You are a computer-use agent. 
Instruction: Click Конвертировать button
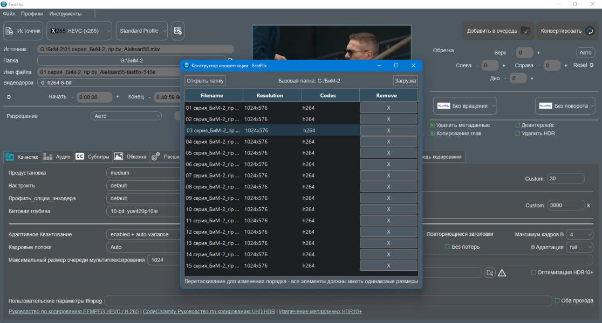pyautogui.click(x=567, y=31)
